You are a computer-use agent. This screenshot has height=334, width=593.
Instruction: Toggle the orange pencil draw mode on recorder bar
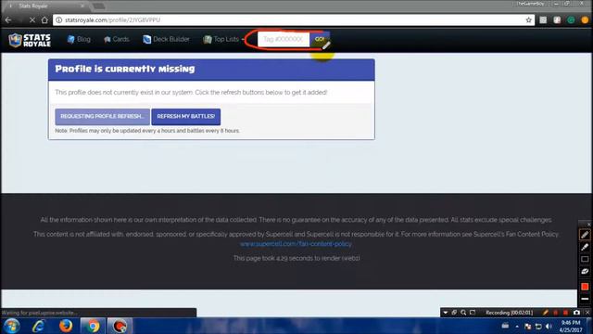click(x=546, y=313)
